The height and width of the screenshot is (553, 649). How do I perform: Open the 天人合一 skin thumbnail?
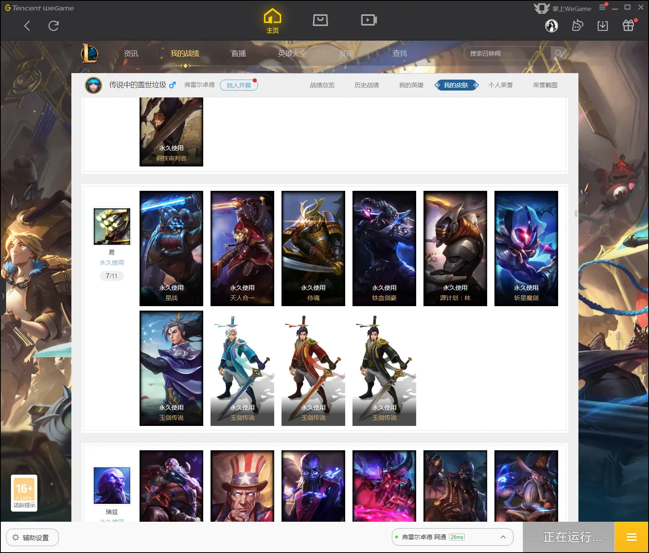click(242, 248)
